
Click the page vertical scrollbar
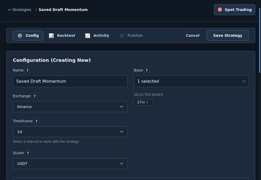[x=260, y=40]
